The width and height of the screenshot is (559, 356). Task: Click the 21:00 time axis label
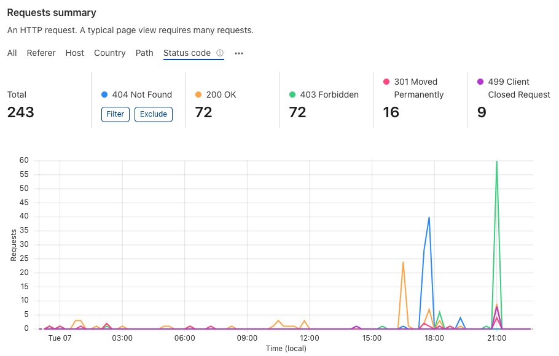coord(496,338)
